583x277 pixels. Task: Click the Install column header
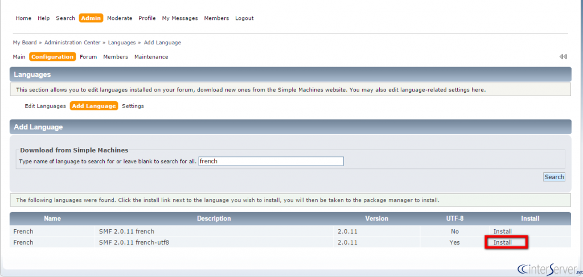click(x=530, y=219)
